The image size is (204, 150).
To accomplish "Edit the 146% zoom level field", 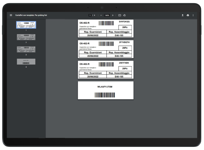I will (107, 15).
